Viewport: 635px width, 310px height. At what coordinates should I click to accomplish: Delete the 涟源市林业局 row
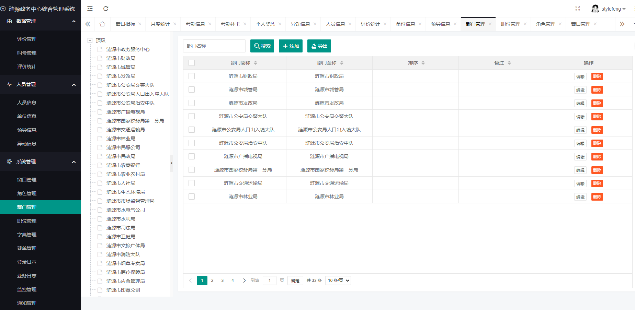(597, 197)
